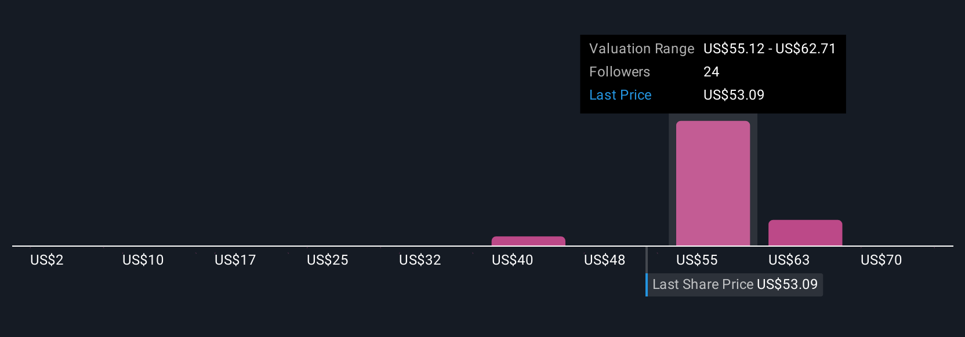
Task: Click the Valuation Range label in tooltip
Action: pyautogui.click(x=641, y=49)
